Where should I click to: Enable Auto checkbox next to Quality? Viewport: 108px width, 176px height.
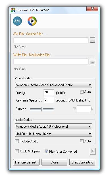pos(82,92)
